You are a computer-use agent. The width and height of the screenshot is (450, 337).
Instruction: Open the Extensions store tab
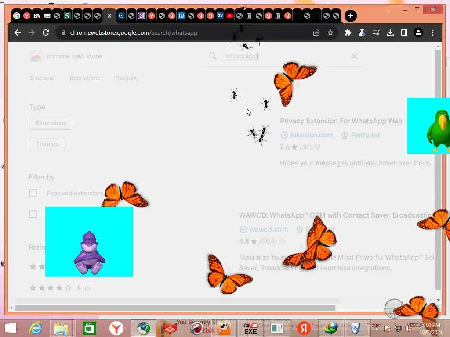point(85,78)
